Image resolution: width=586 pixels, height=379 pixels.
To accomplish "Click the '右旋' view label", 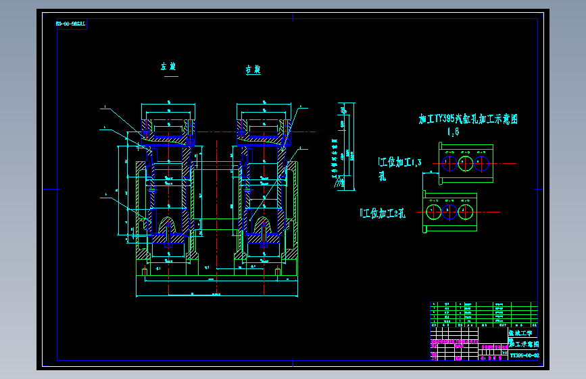I will pos(253,69).
